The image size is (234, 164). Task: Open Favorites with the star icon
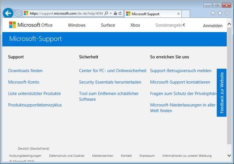[220, 13]
